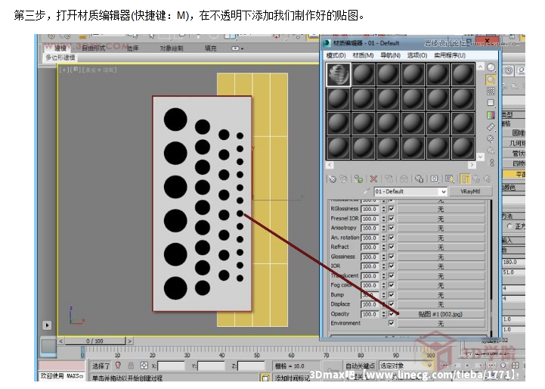Uncheck the Opacity map checkbox
545x389 pixels.
point(392,314)
